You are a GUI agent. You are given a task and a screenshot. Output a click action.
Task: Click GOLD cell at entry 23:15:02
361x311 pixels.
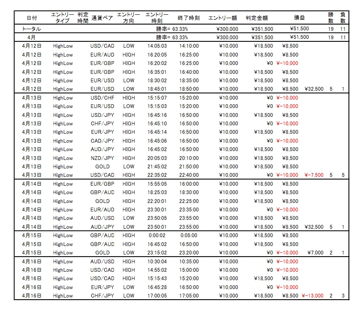(102, 253)
